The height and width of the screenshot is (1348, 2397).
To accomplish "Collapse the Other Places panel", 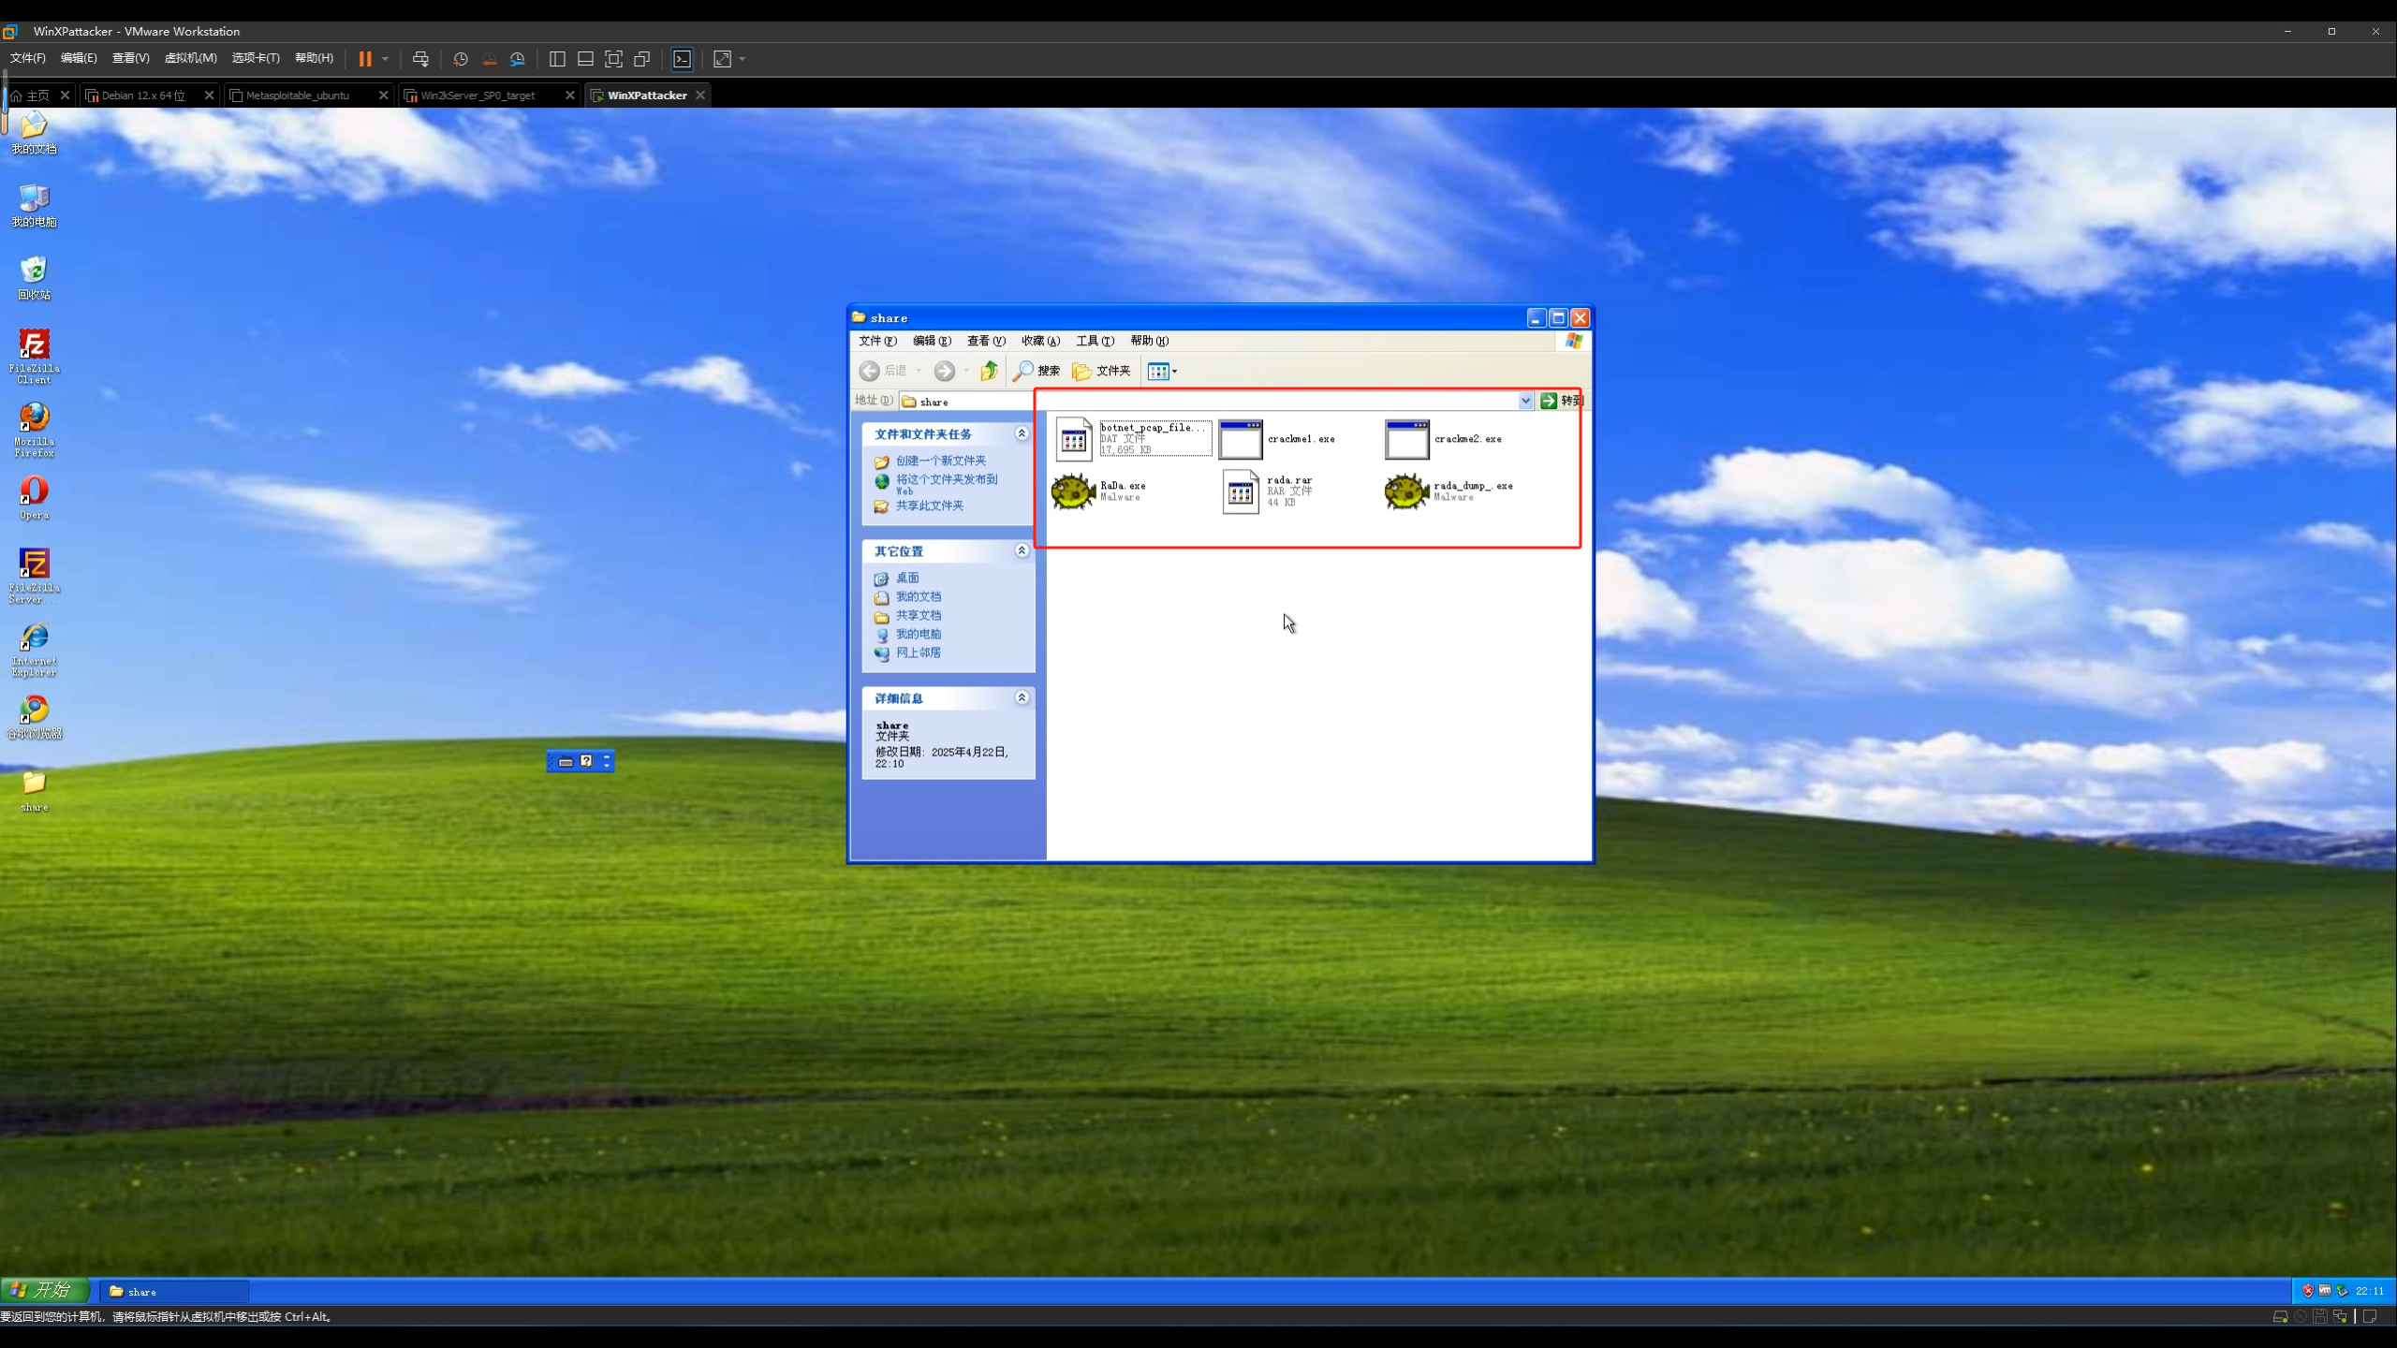I will tap(1022, 550).
